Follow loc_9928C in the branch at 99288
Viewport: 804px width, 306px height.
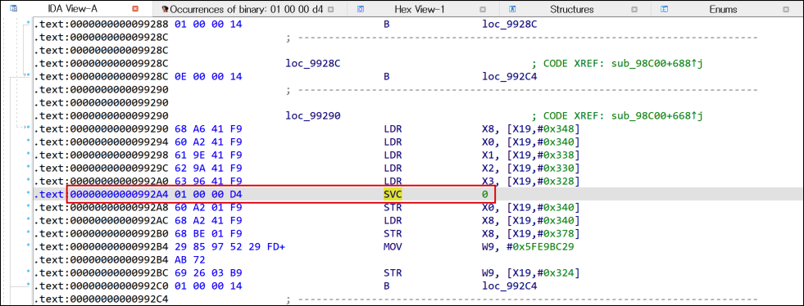[510, 24]
